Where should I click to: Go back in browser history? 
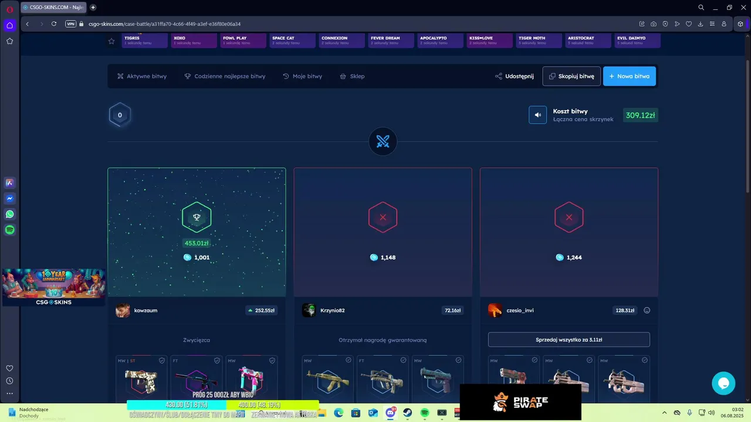click(28, 24)
